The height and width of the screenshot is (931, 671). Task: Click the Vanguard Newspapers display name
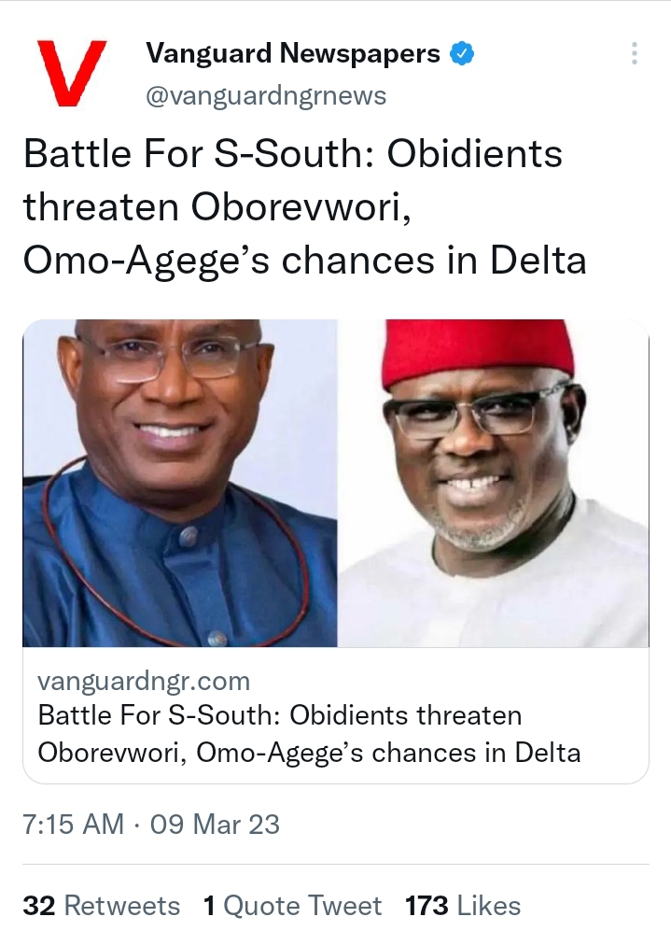click(293, 54)
